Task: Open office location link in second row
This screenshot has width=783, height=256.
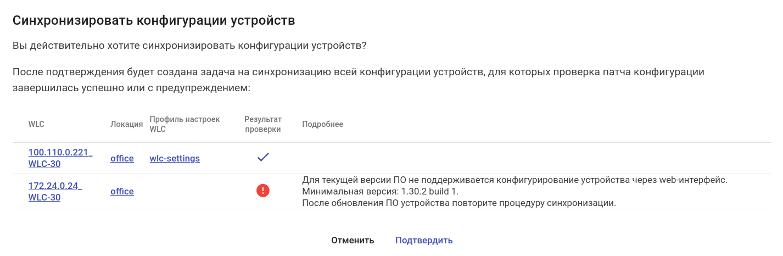Action: 122,191
